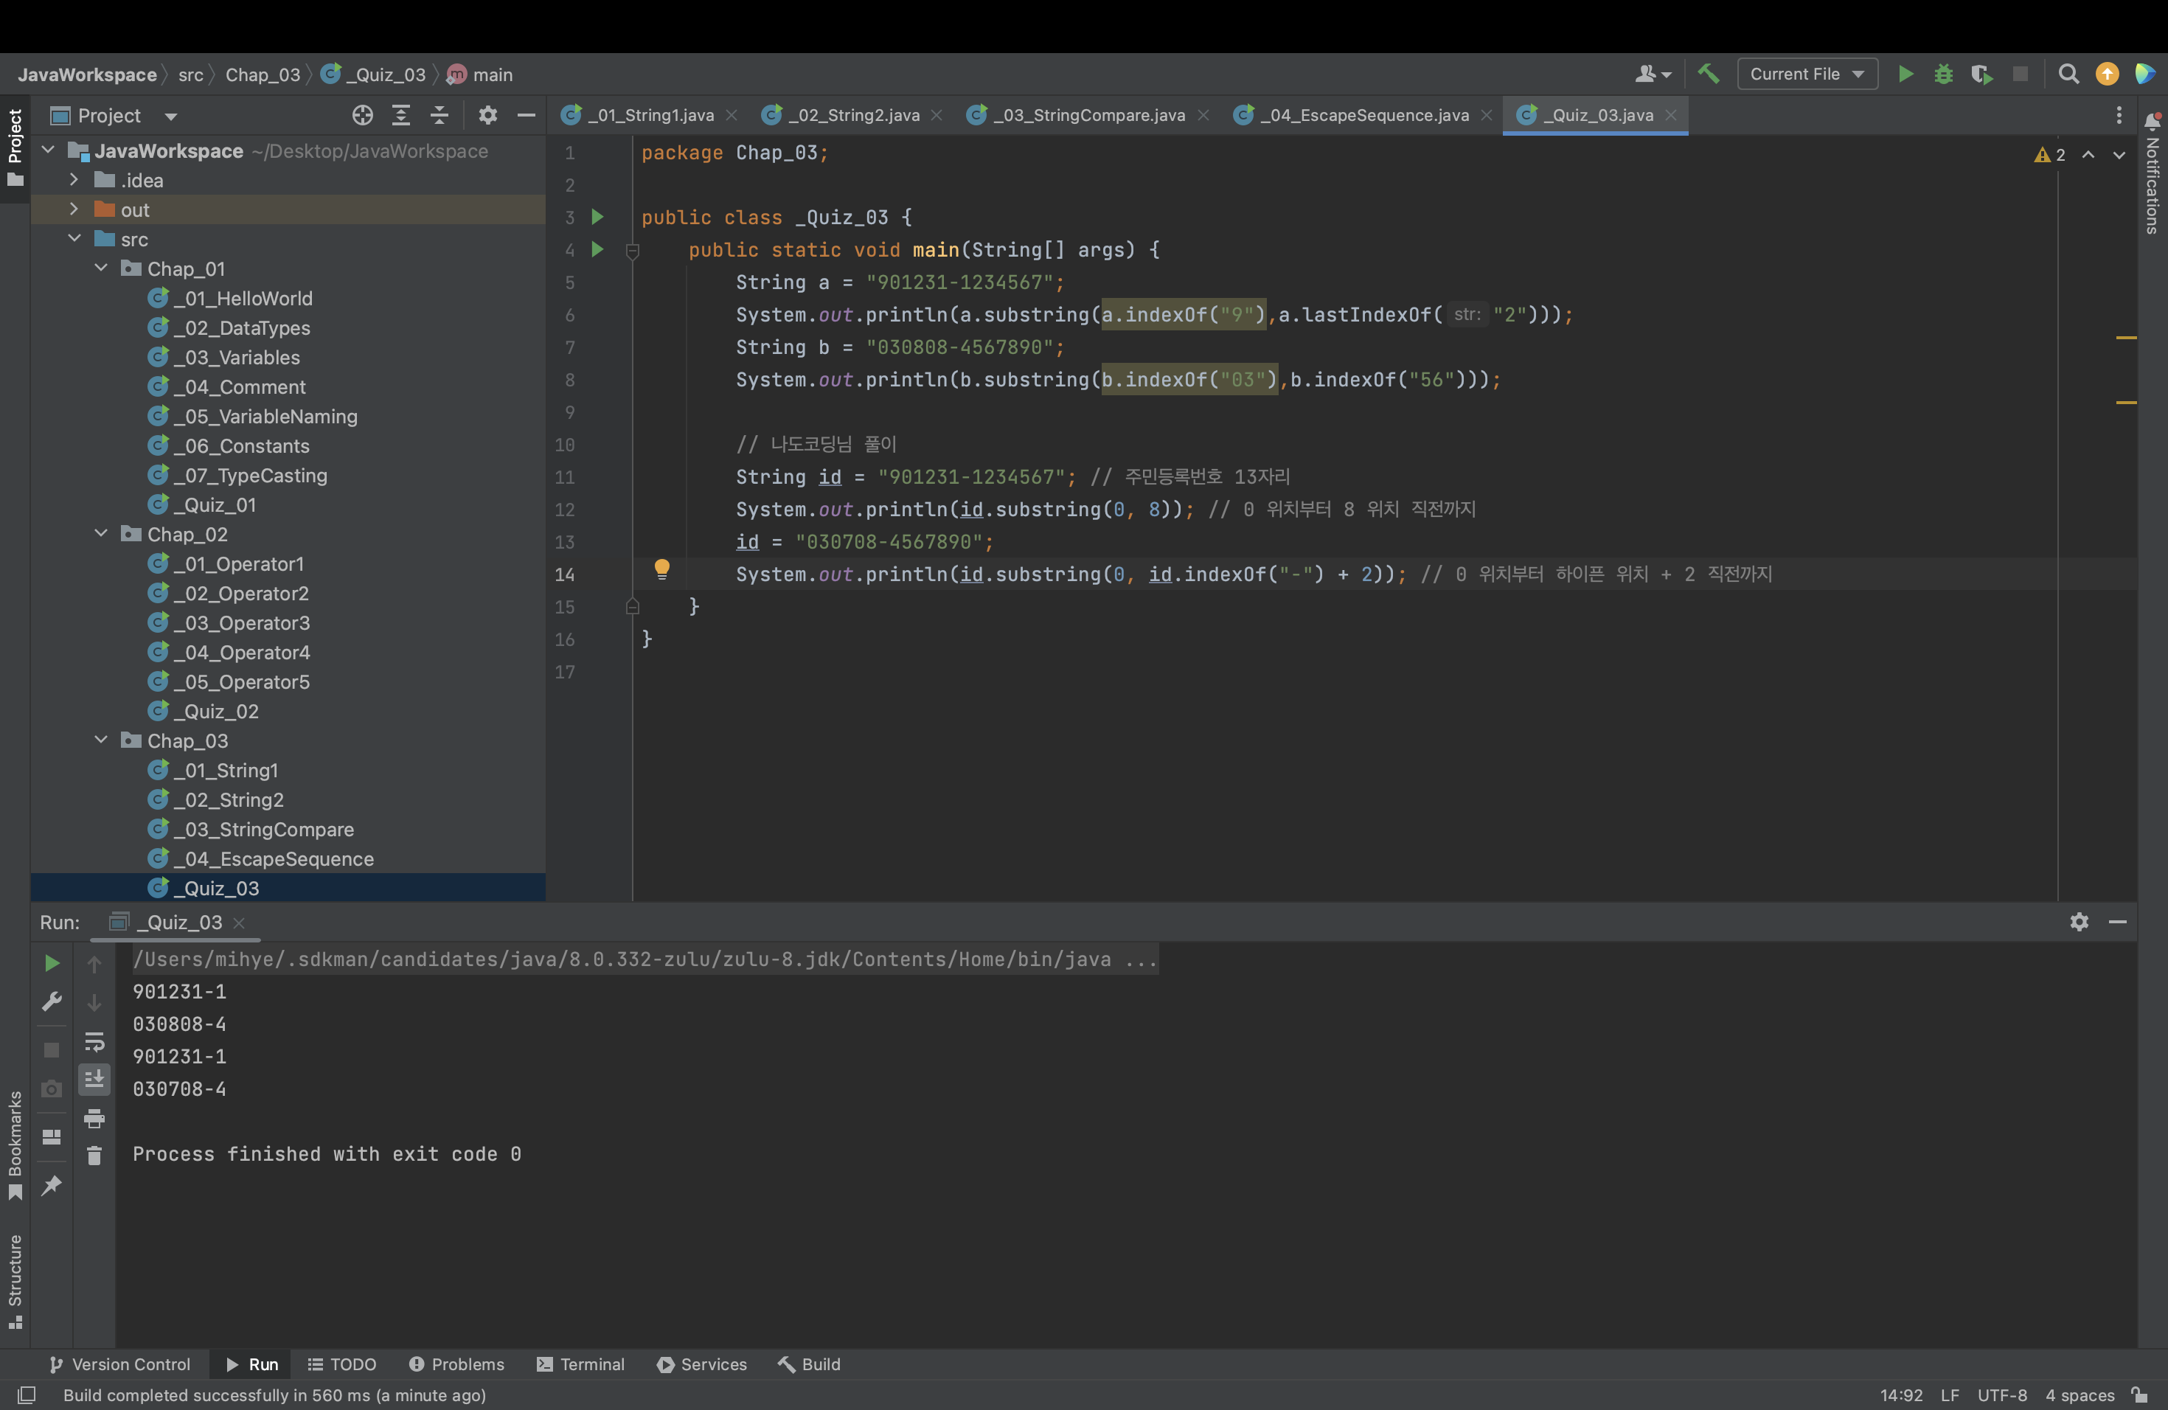
Task: Click the Debug bug icon in toolbar
Action: click(x=1943, y=74)
